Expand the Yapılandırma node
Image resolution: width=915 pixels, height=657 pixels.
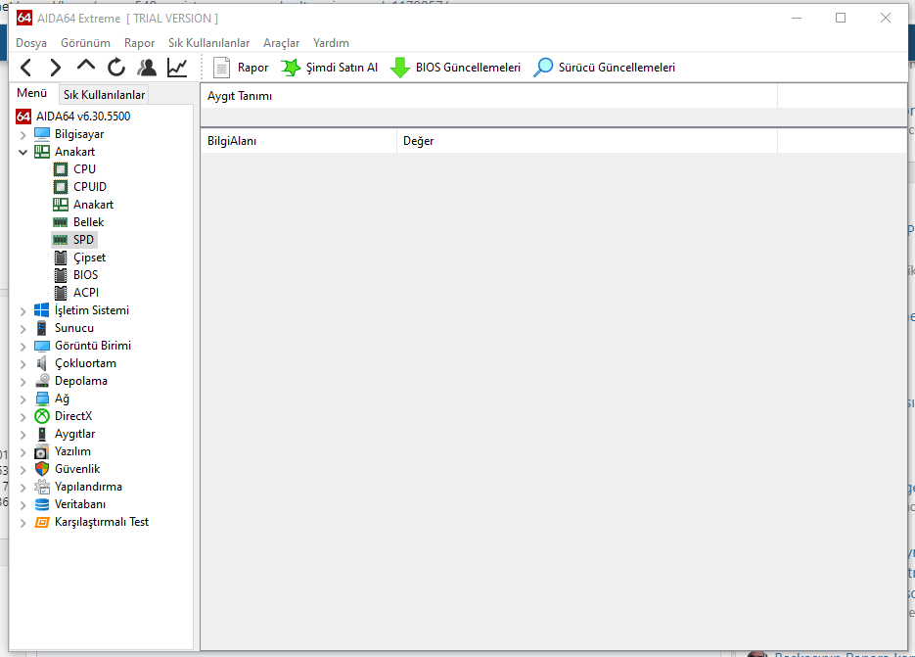(x=23, y=488)
